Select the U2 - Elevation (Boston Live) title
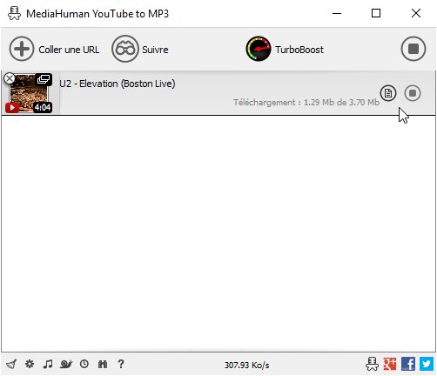The width and height of the screenshot is (437, 376). [118, 84]
